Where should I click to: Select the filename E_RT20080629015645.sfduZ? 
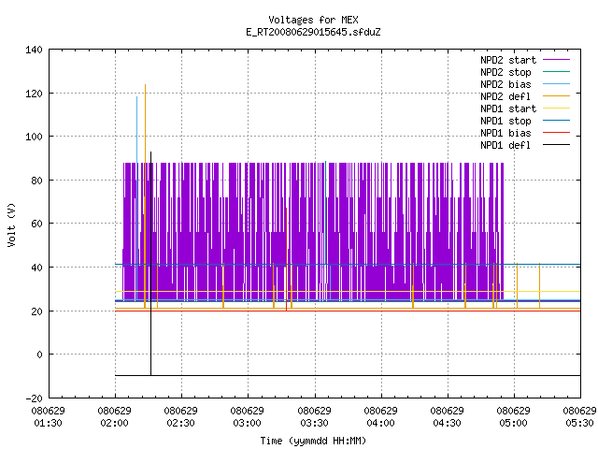pos(313,32)
